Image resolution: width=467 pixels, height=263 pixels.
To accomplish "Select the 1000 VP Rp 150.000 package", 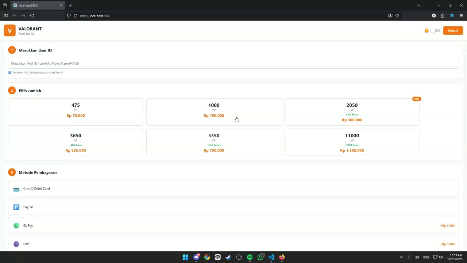I will click(x=214, y=112).
